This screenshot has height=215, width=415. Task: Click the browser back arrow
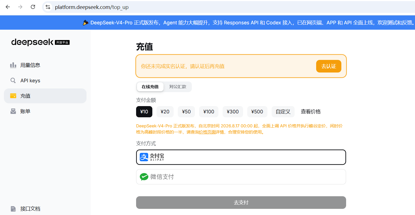click(8, 7)
